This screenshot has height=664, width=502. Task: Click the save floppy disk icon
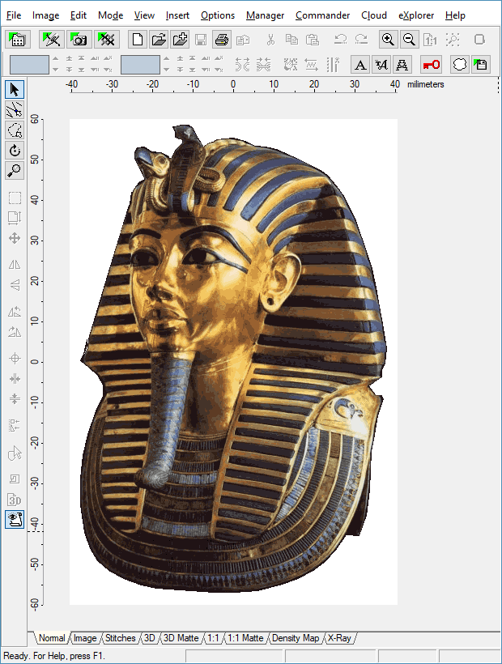[x=201, y=40]
